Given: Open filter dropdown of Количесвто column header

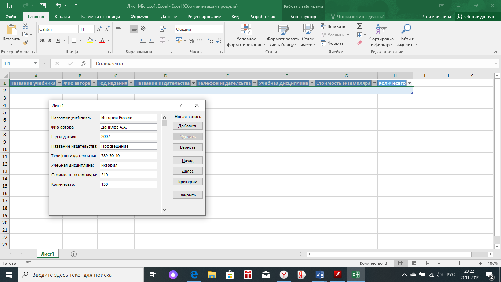Looking at the screenshot, I should tap(409, 83).
